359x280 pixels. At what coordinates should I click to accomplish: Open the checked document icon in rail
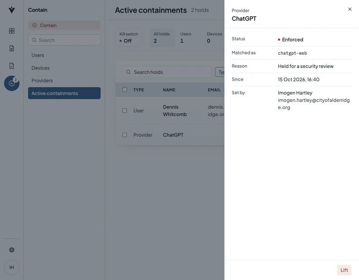pyautogui.click(x=12, y=66)
